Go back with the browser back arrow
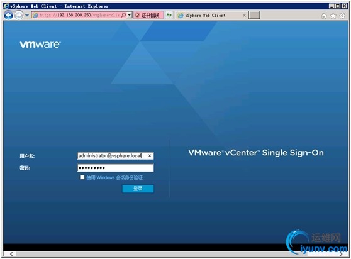Viewport: 351px width, 259px height. (9, 16)
